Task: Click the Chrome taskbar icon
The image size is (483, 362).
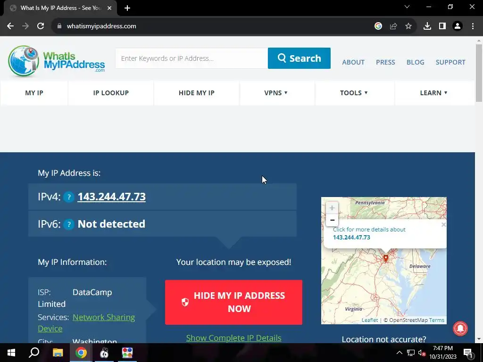Action: pyautogui.click(x=81, y=353)
